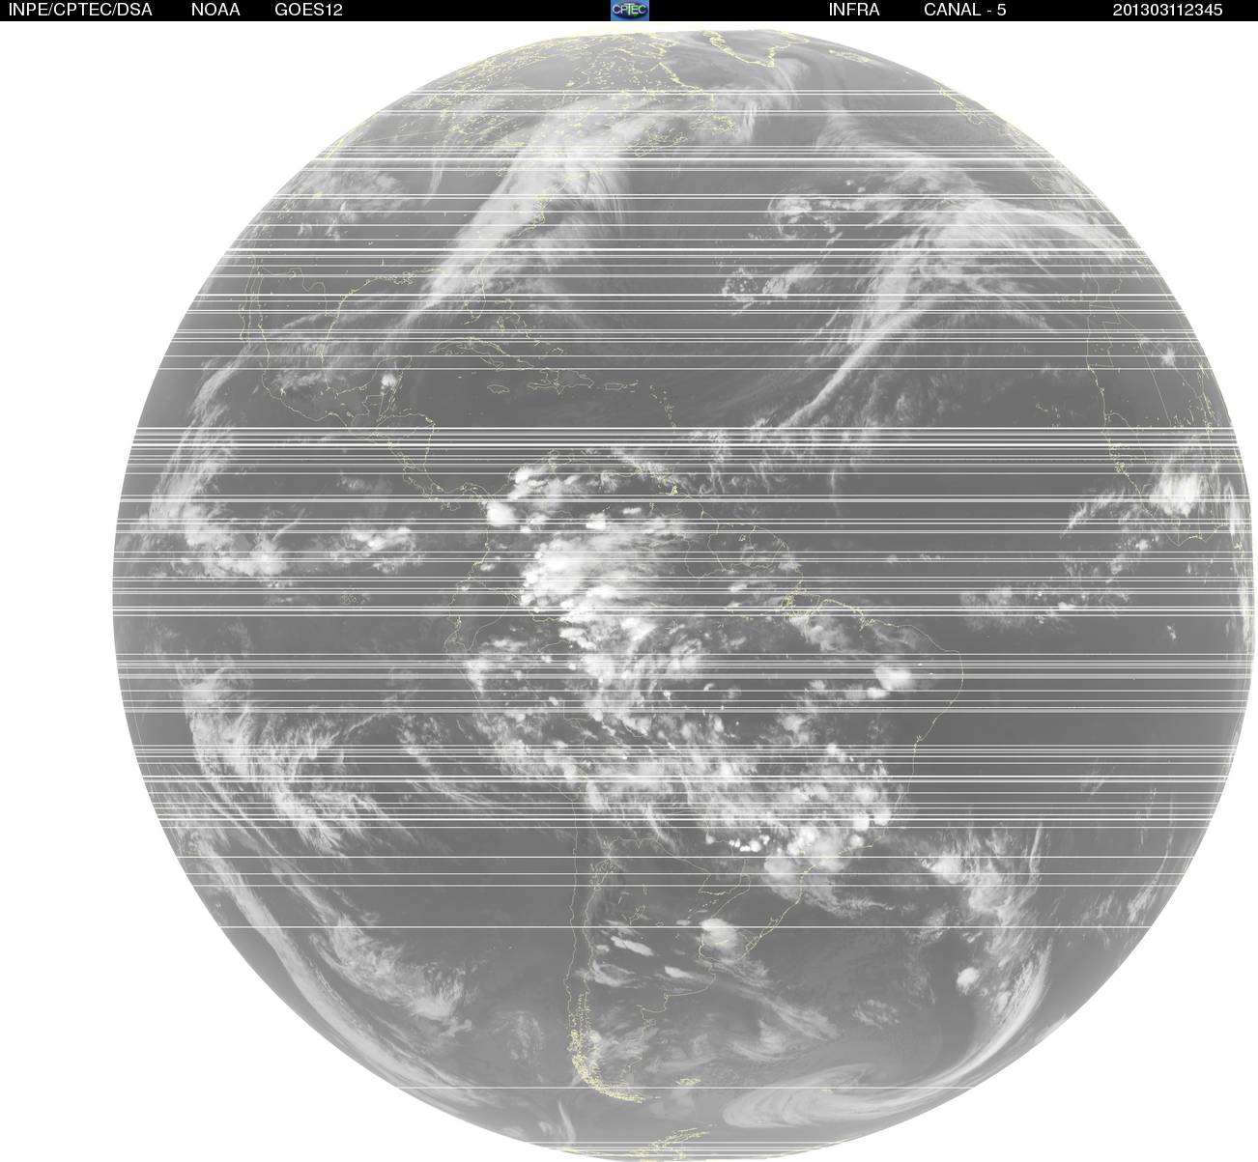Click the small bright cloud in the South Atlantic
Viewport: 1258px width, 1162px height.
coord(967,978)
